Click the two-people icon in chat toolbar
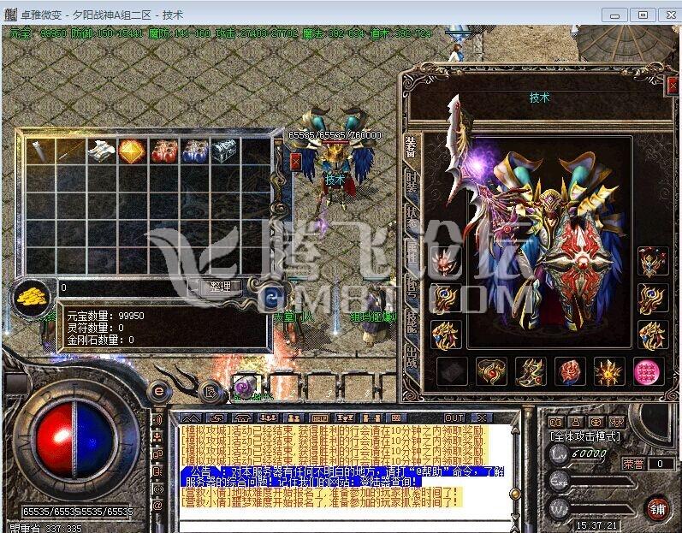This screenshot has height=533, width=682. [294, 418]
